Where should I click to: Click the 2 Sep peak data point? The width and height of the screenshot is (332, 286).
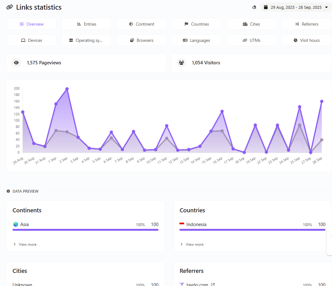pyautogui.click(x=67, y=89)
